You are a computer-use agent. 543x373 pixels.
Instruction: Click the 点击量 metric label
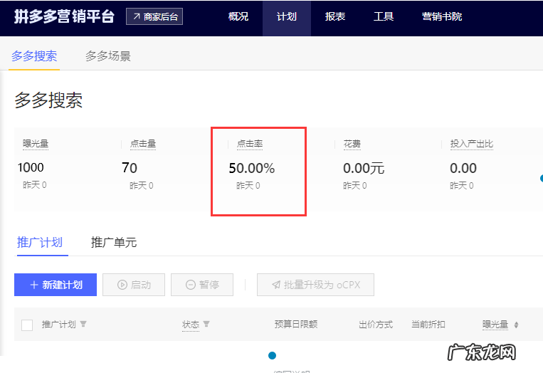click(143, 143)
